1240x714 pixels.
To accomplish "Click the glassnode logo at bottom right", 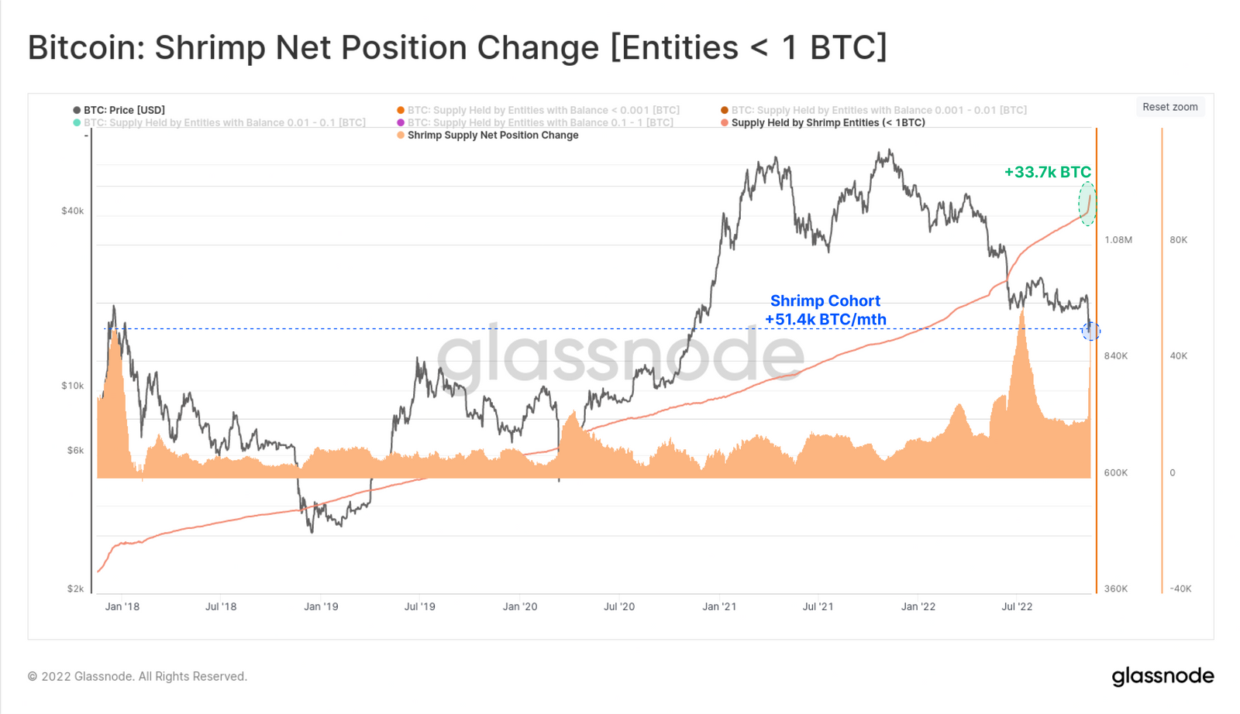I will click(x=1162, y=676).
